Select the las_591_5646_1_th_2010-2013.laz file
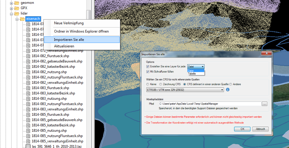289x148 pixels. [57, 147]
